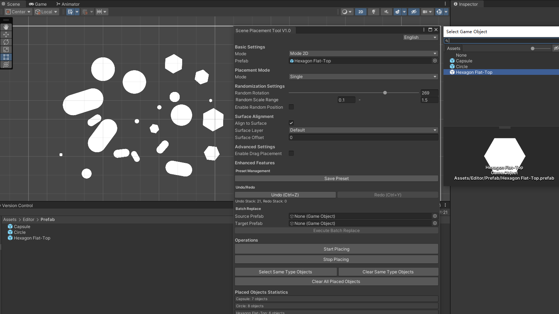Select the Rotate tool
The height and width of the screenshot is (314, 559).
point(6,42)
